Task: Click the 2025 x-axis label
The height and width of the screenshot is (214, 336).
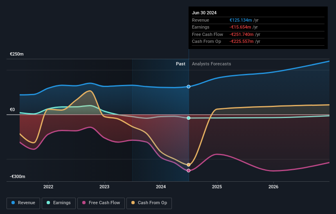Action: tap(217, 187)
